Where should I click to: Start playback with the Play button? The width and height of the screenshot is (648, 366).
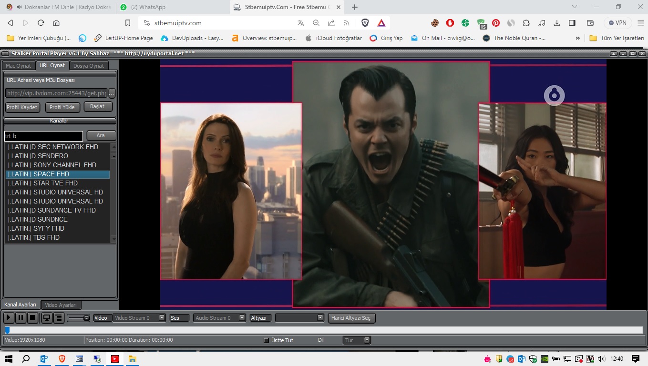9,318
